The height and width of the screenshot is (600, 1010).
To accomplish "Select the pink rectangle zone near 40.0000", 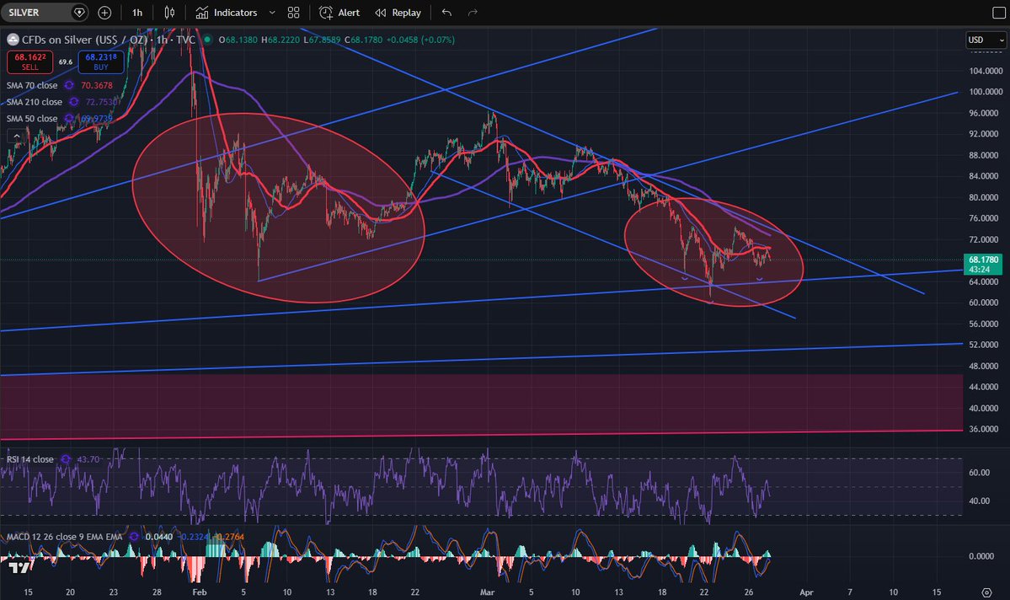I will (x=482, y=405).
